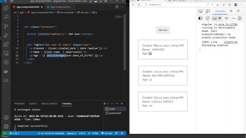This screenshot has width=246, height=138.
Task: Click the remote window indicator in status bar
Action: (5, 133)
